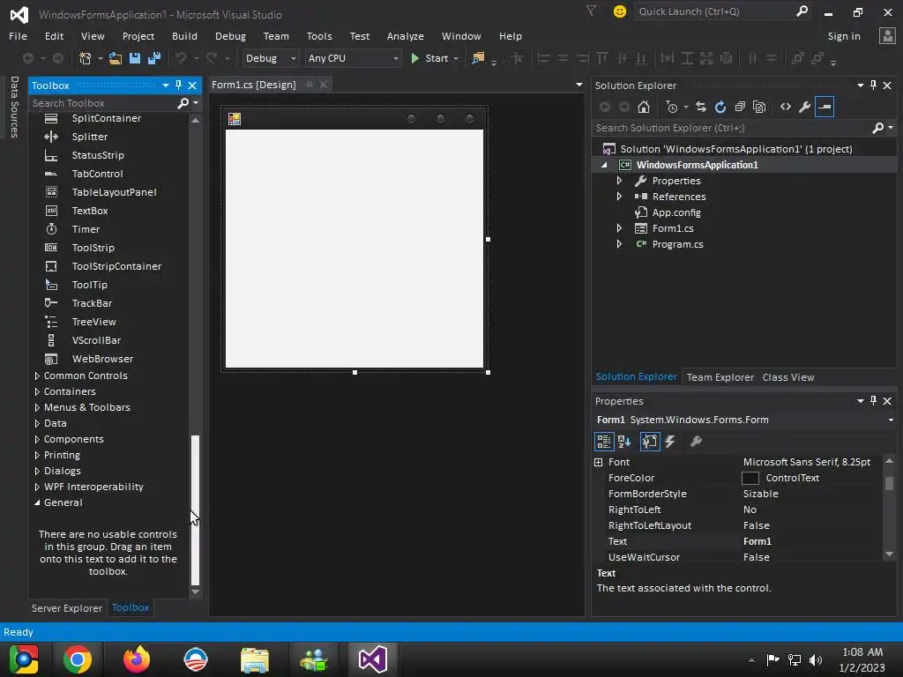903x677 pixels.
Task: Click the Home icon in Solution Explorer
Action: (643, 107)
